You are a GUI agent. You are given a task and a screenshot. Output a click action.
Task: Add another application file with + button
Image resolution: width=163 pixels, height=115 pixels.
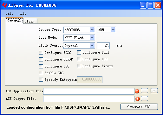tap(154, 91)
